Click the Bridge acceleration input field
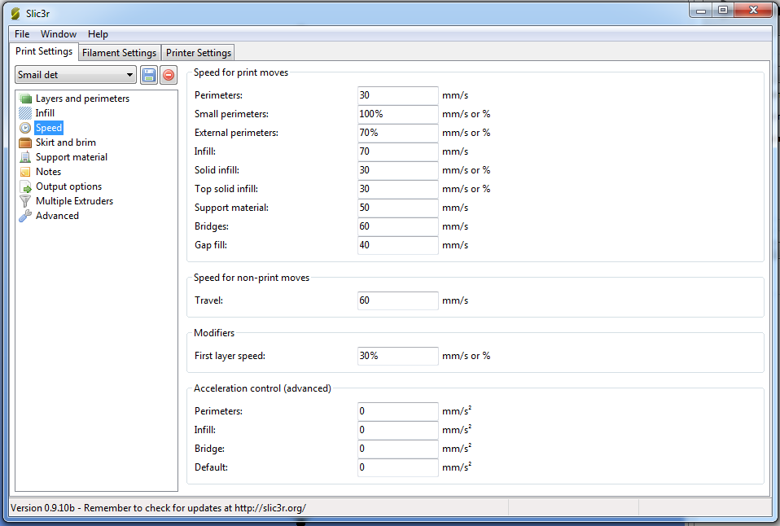Image resolution: width=780 pixels, height=526 pixels. point(397,449)
